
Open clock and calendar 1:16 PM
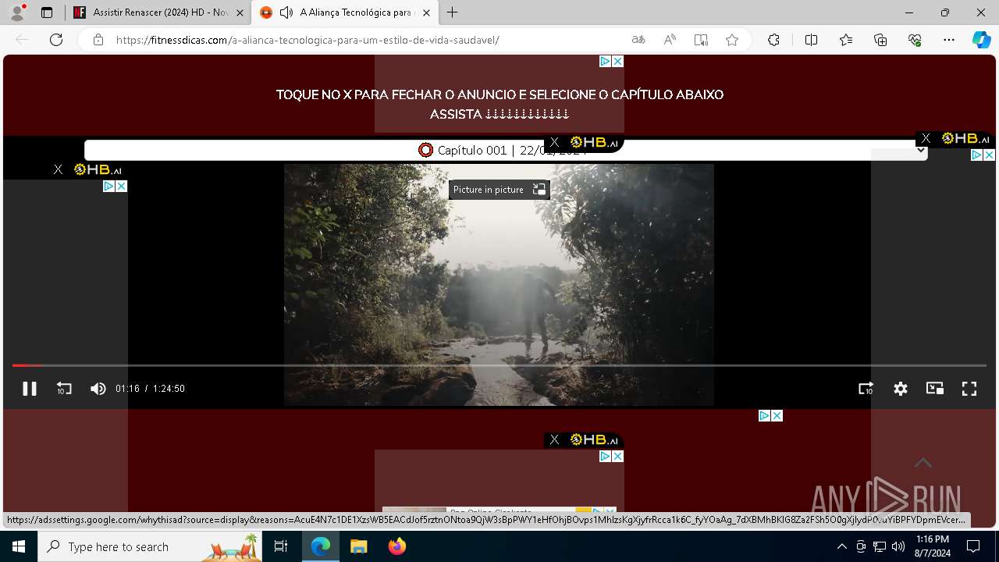pyautogui.click(x=933, y=546)
